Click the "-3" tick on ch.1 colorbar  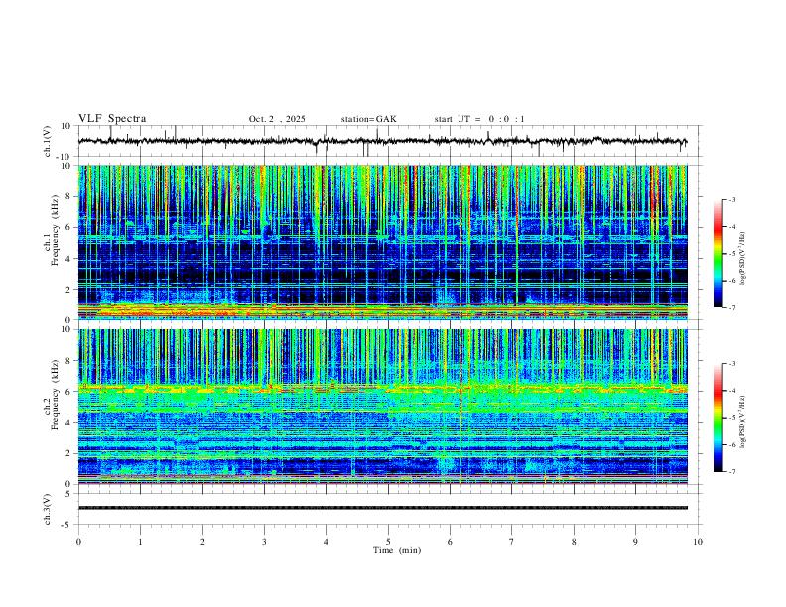coord(731,199)
